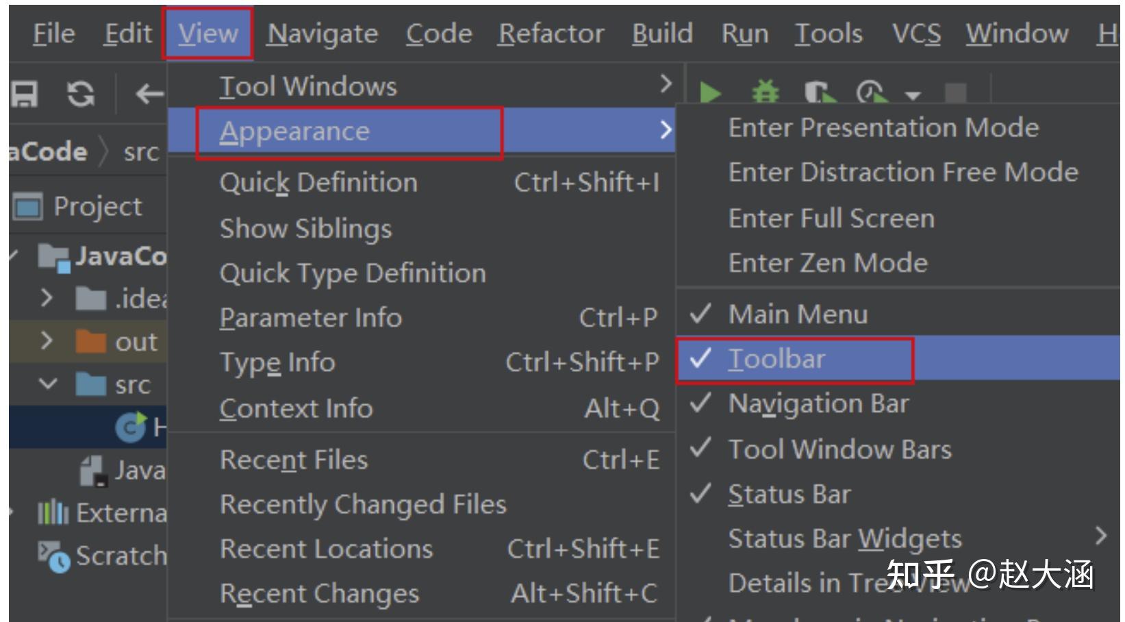1125x622 pixels.
Task: Toggle the Status Bar visibility option
Action: click(789, 495)
